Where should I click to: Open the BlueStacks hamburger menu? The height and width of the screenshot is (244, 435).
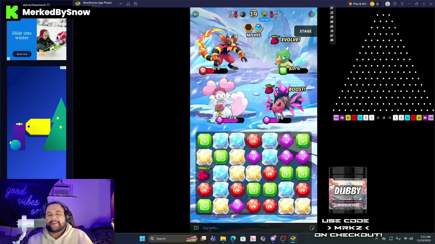pos(402,4)
